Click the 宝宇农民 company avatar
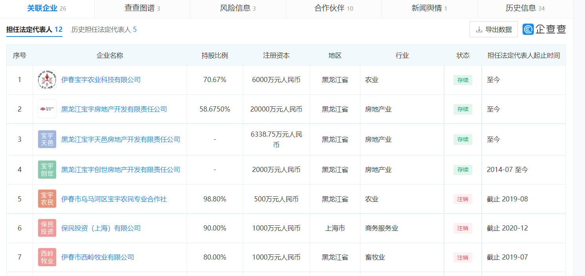The width and height of the screenshot is (585, 276). point(47,199)
